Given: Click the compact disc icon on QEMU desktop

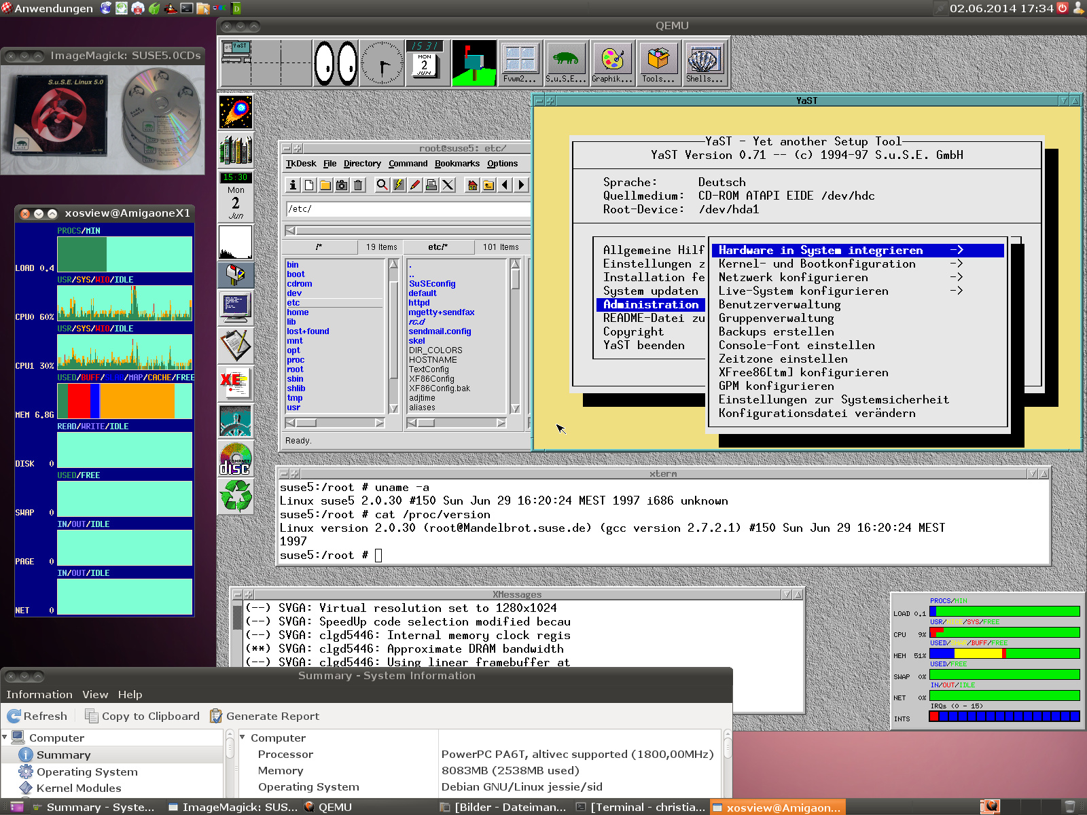Looking at the screenshot, I should [236, 459].
